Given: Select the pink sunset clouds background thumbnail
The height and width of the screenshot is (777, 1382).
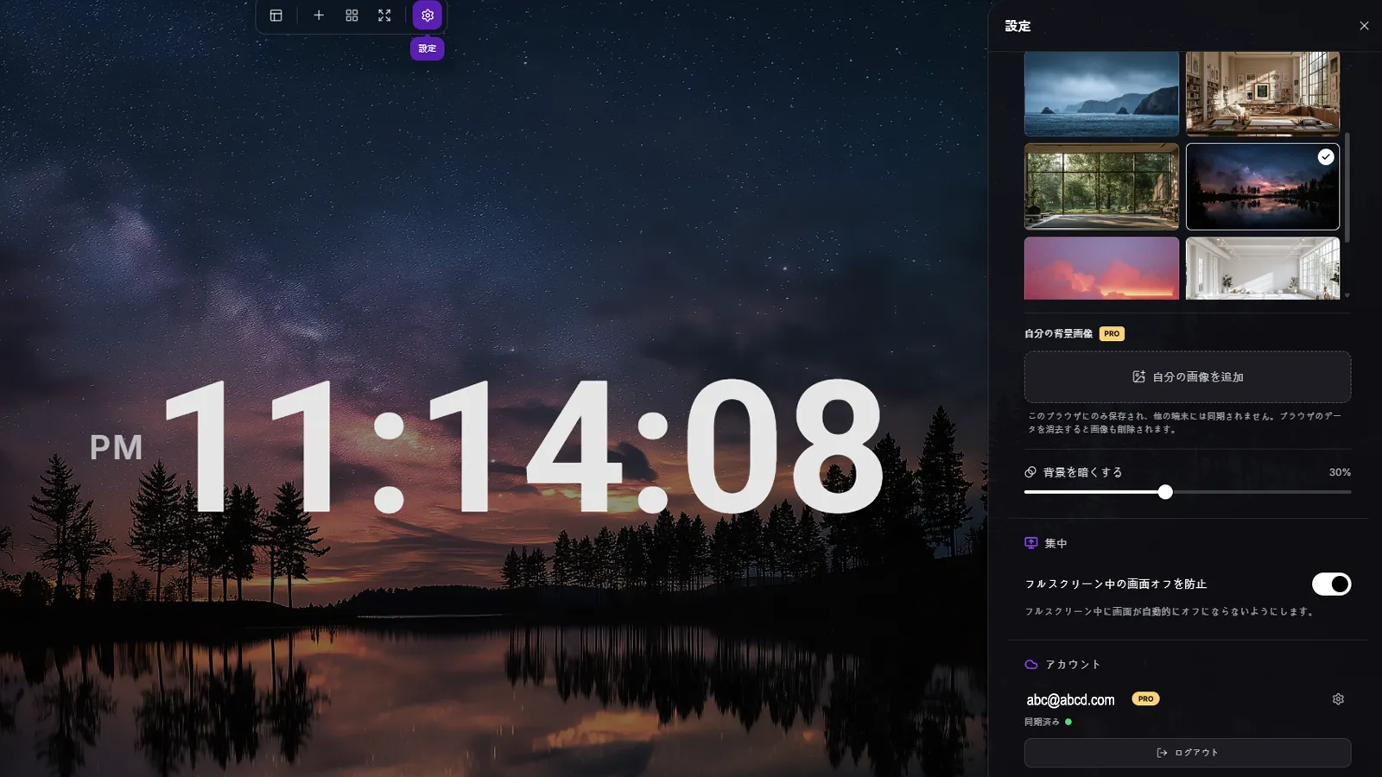Looking at the screenshot, I should tap(1101, 268).
